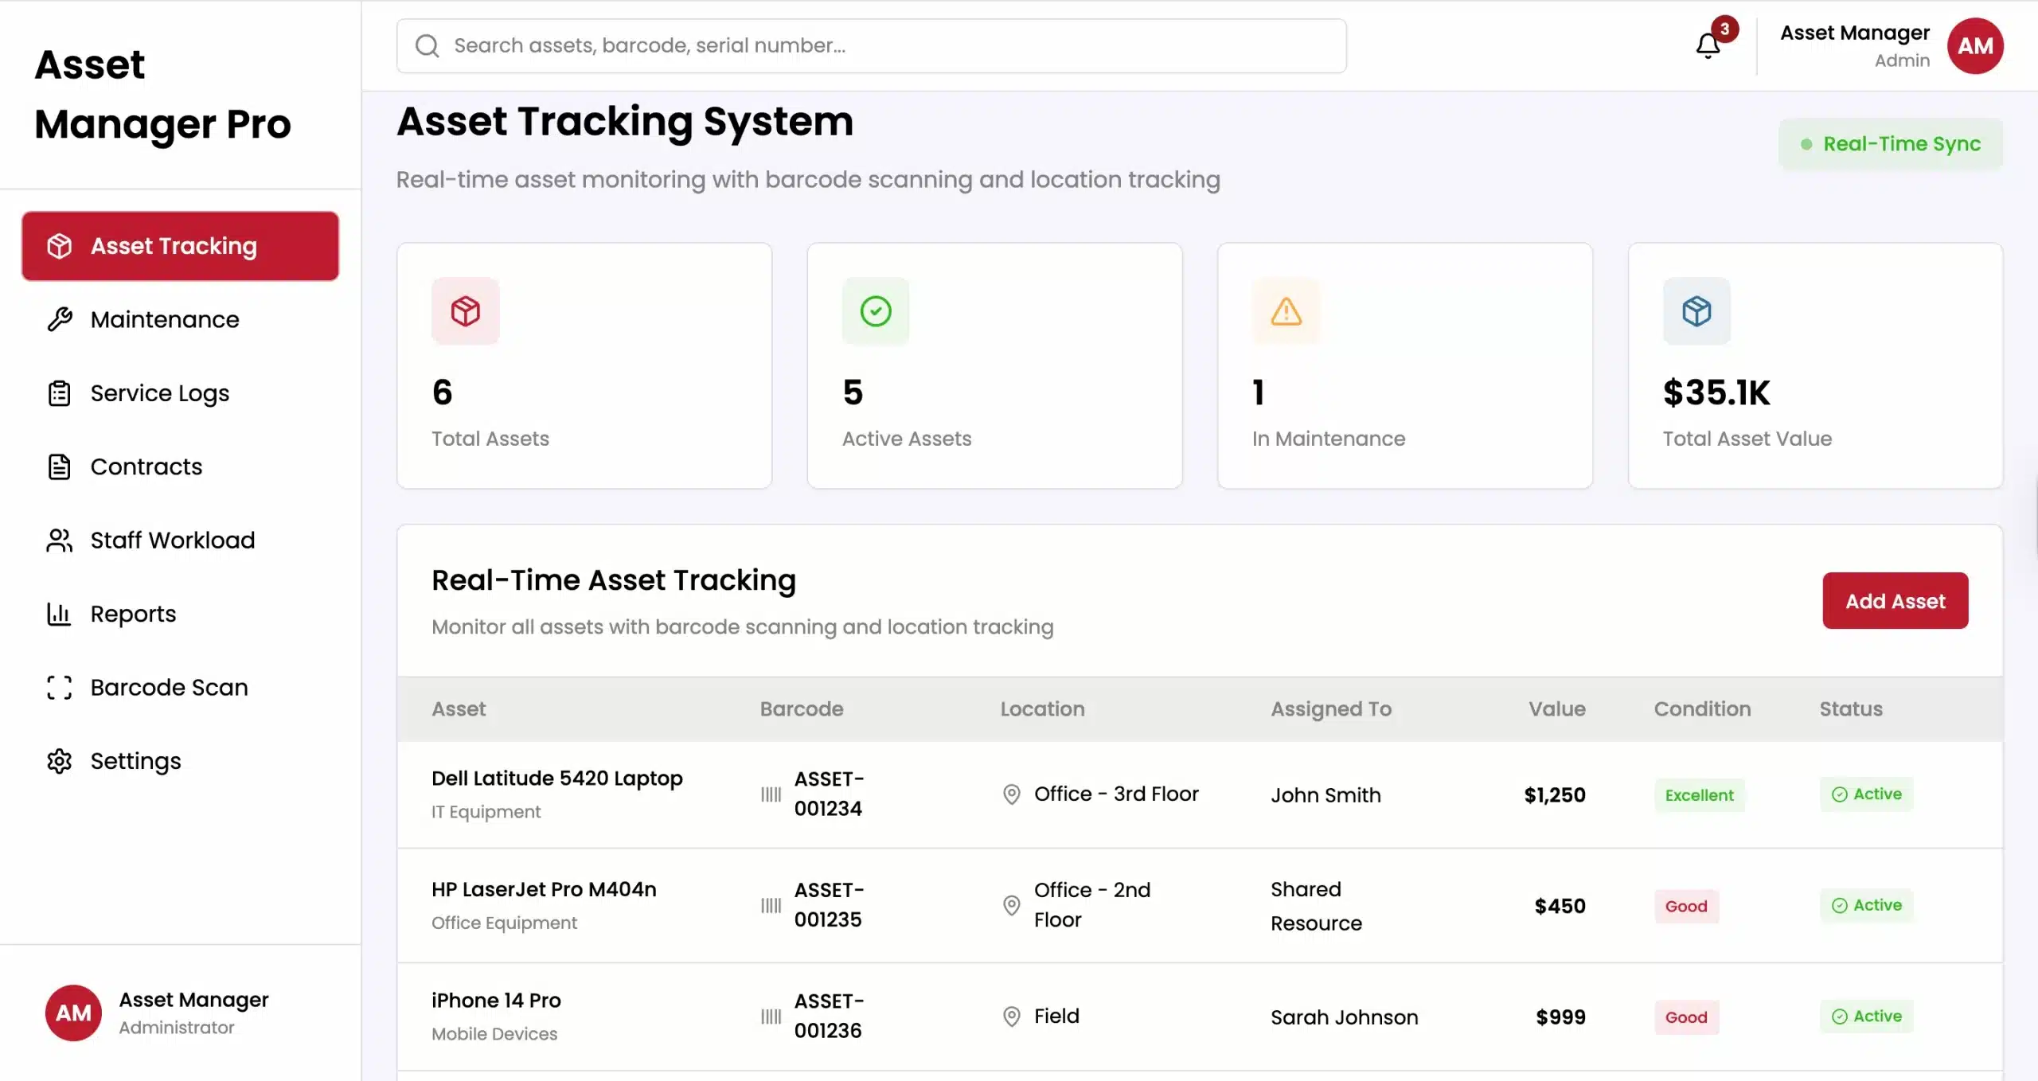Click the Real-Time Sync indicator
The width and height of the screenshot is (2038, 1081).
coord(1891,144)
